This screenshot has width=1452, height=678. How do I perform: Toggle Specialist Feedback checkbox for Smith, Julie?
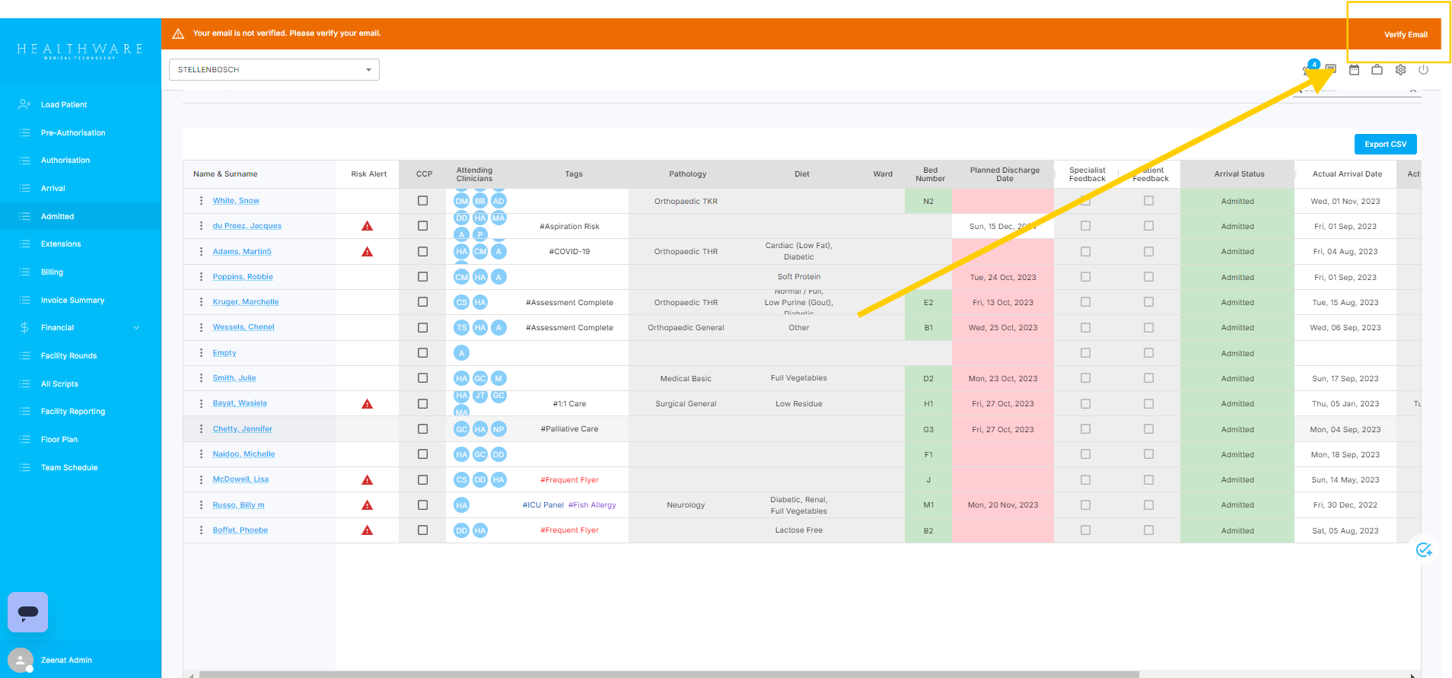point(1085,378)
